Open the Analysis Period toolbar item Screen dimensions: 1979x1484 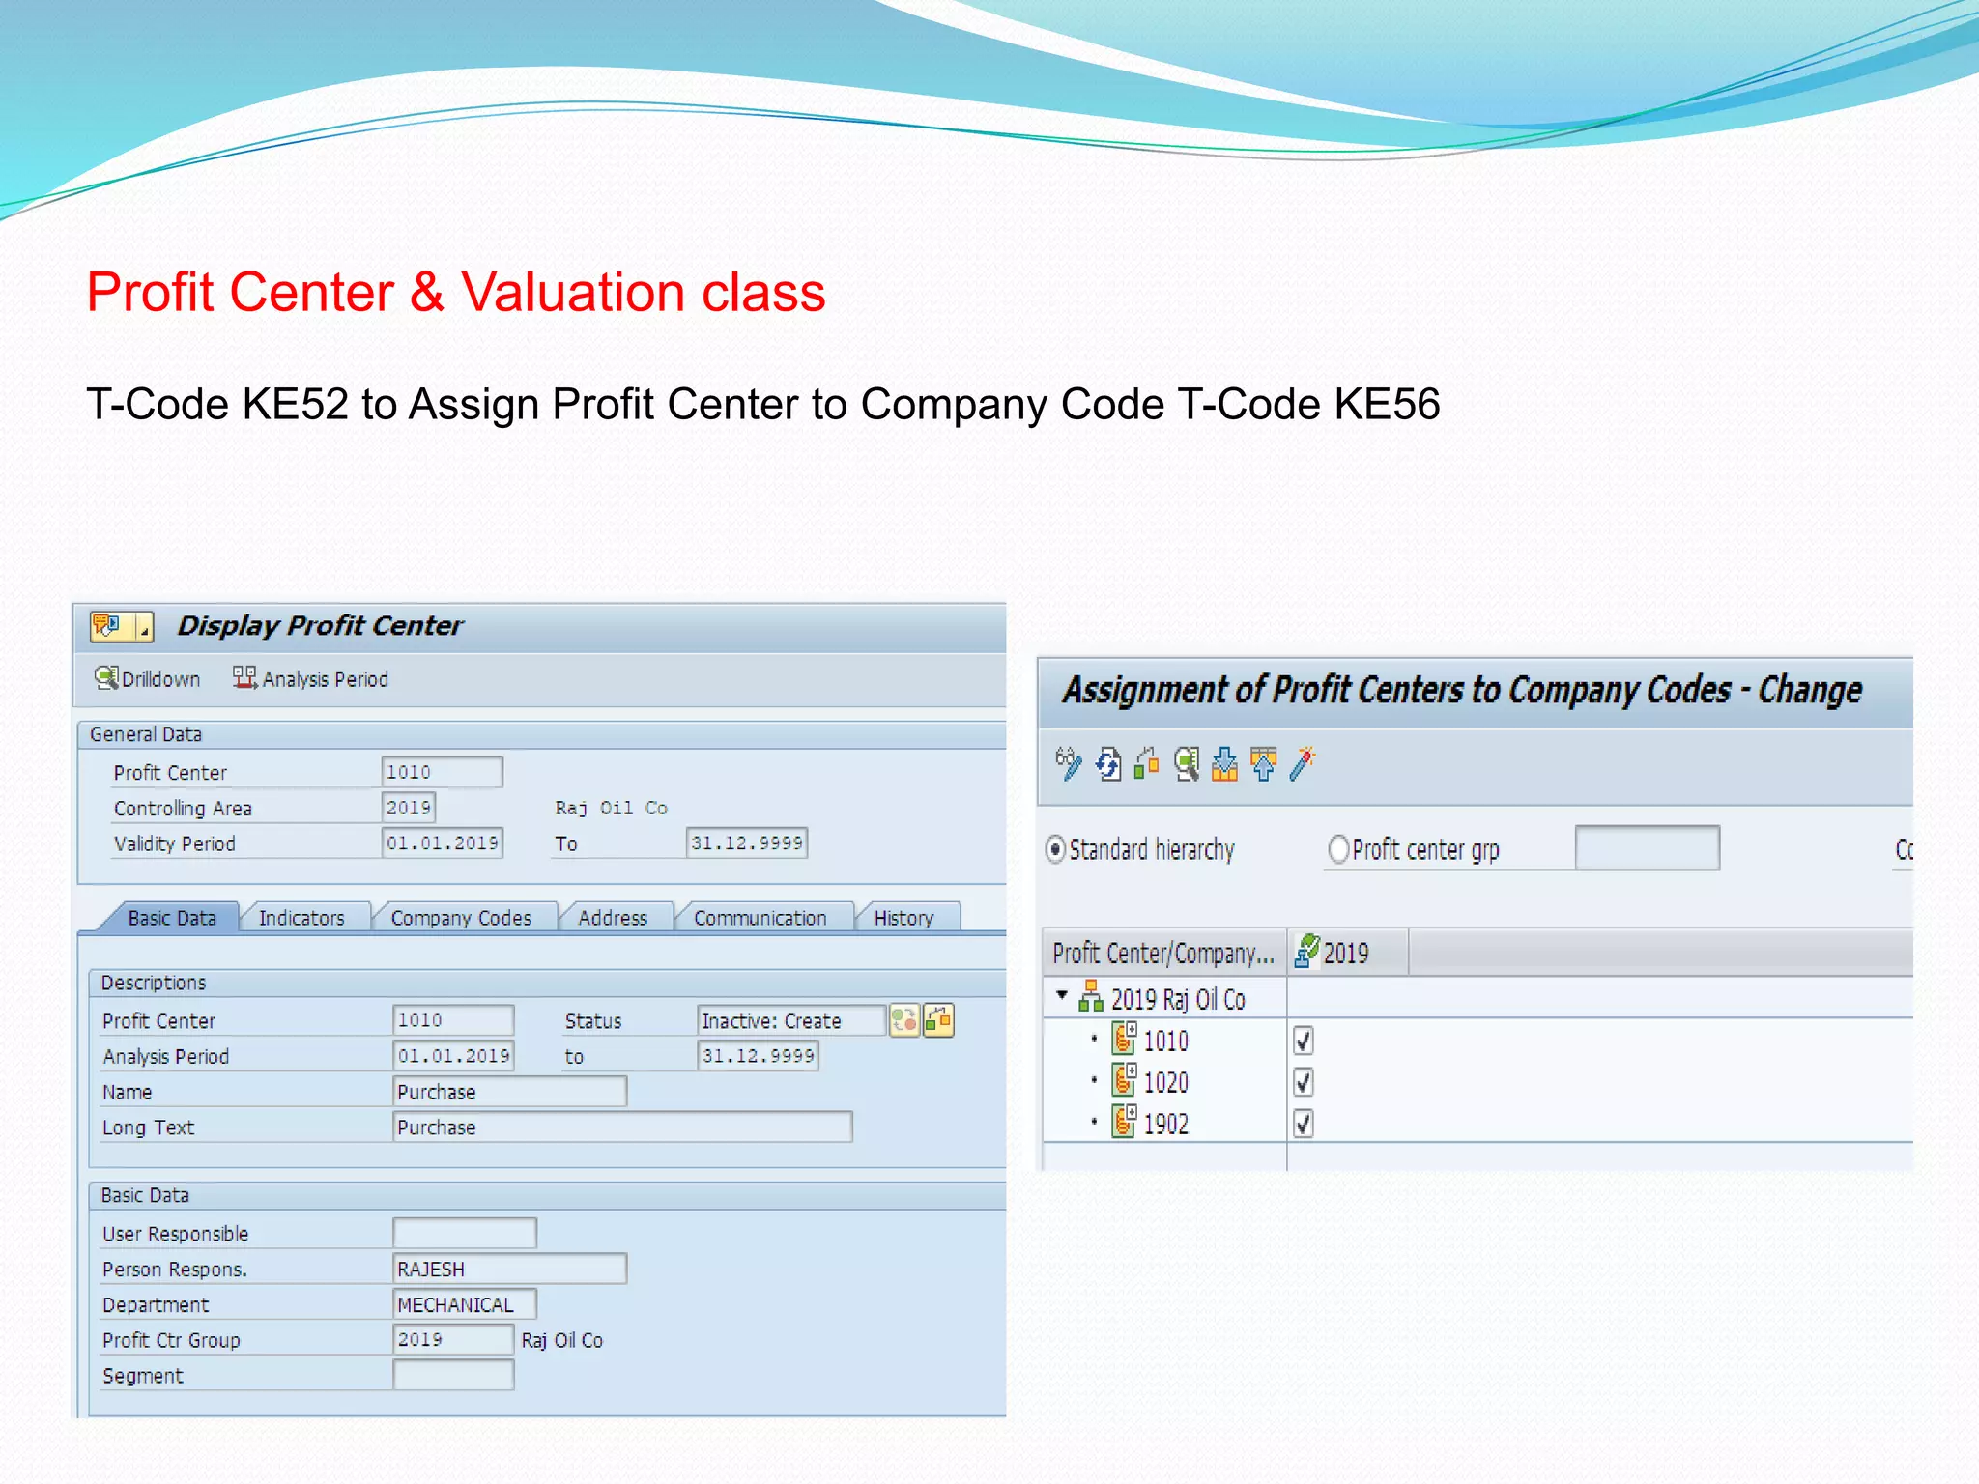point(311,679)
